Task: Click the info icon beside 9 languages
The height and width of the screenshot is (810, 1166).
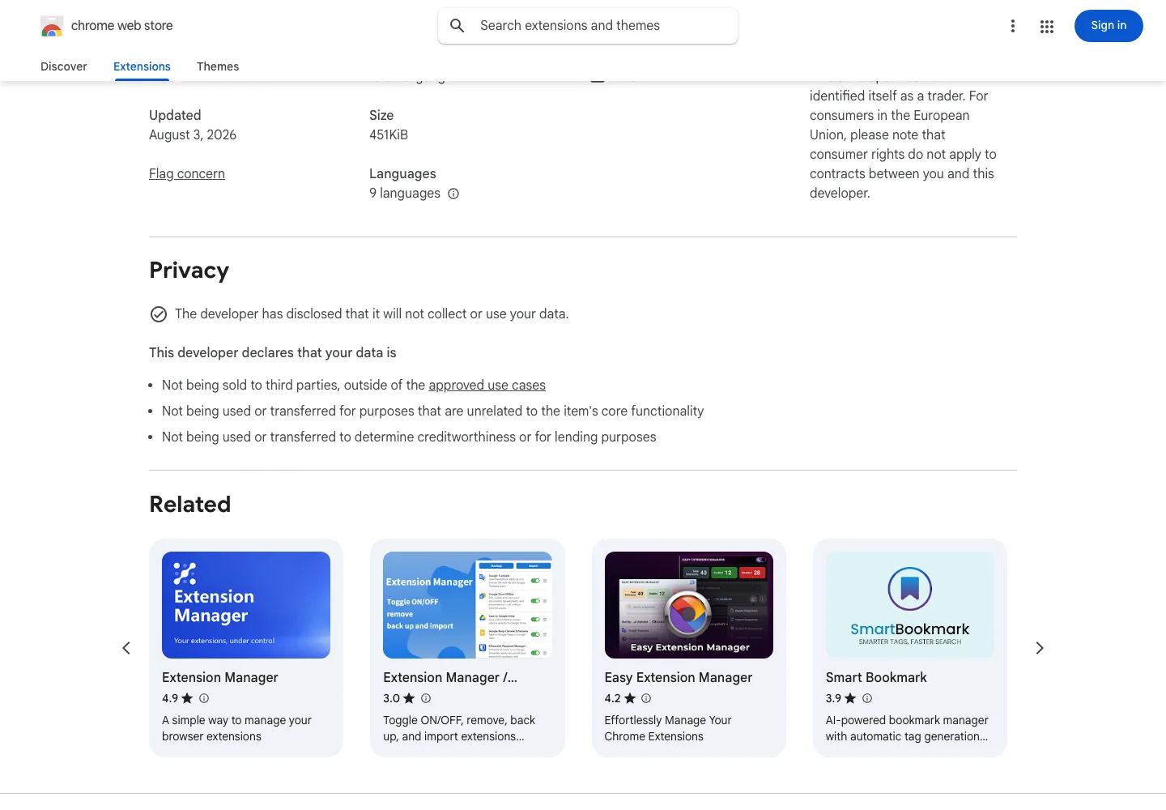Action: 453,194
